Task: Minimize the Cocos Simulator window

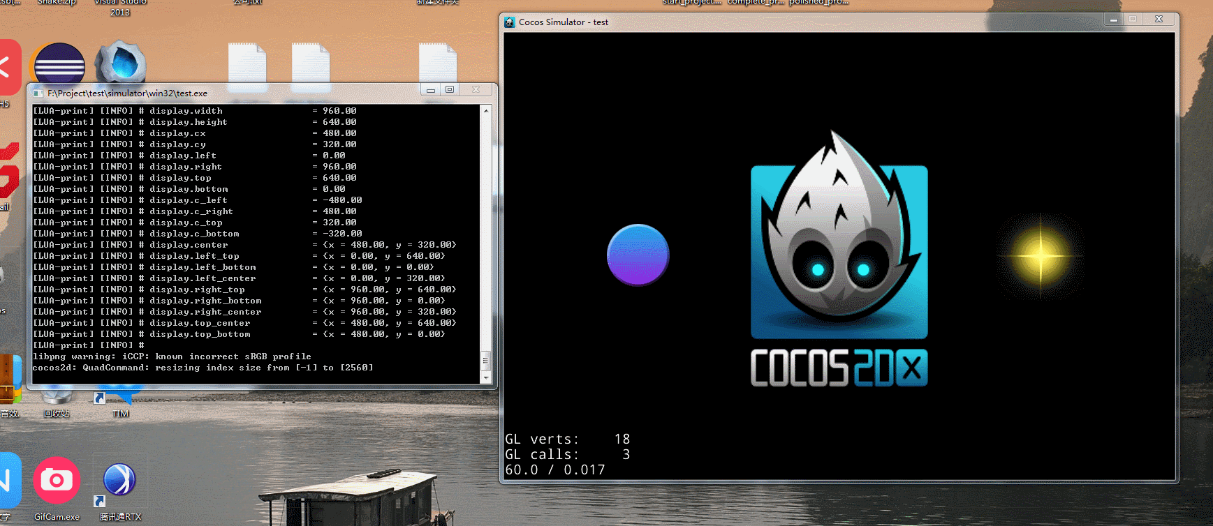Action: coord(1114,20)
